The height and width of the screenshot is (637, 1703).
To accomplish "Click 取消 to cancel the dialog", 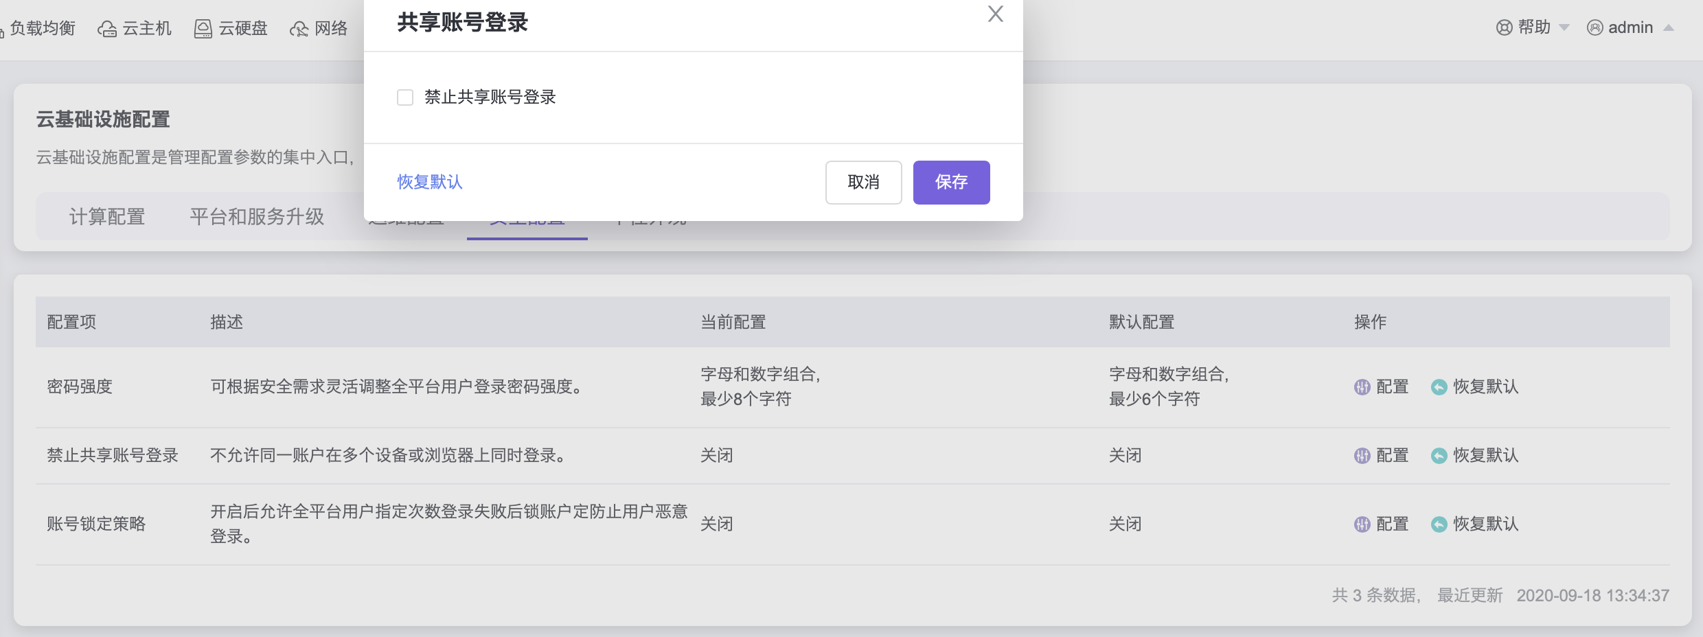I will point(863,183).
